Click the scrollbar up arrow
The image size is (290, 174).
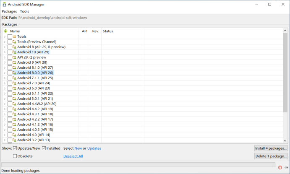[285, 31]
